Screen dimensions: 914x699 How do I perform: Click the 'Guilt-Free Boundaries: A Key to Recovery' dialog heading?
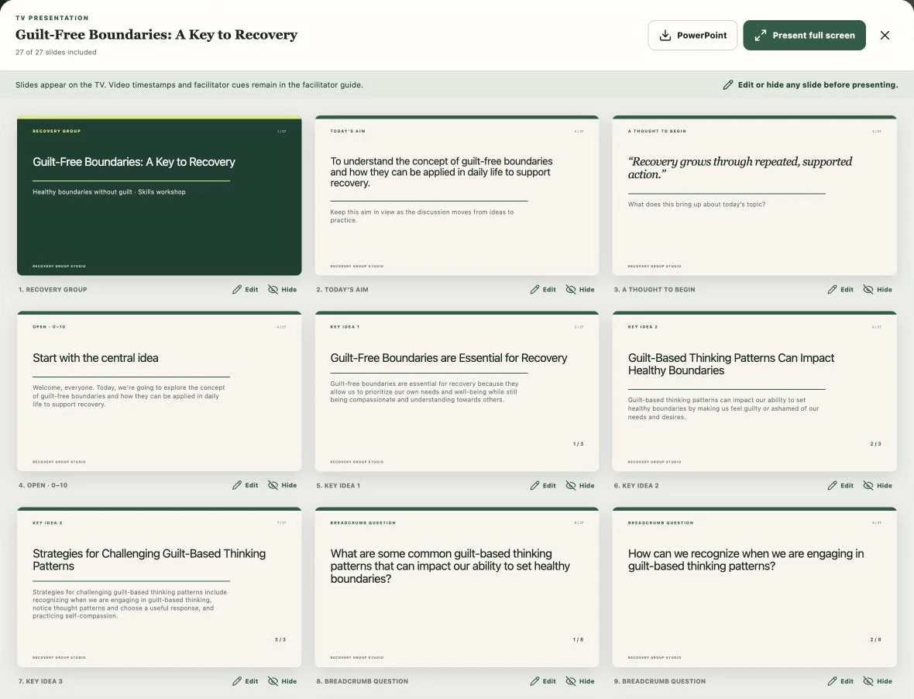point(156,34)
